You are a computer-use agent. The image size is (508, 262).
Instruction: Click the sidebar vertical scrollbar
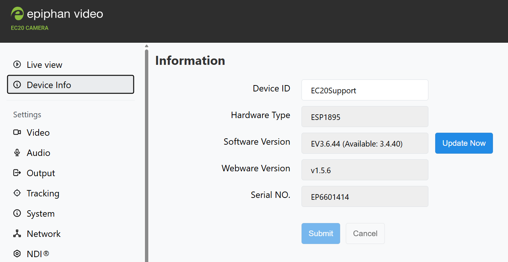coord(146,156)
